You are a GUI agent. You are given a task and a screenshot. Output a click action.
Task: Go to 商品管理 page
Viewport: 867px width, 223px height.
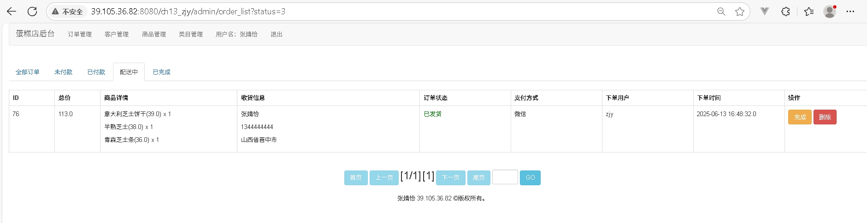point(153,34)
